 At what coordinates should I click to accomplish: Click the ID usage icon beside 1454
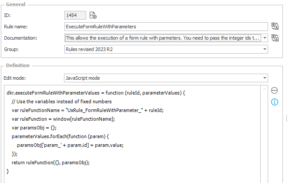(93, 15)
